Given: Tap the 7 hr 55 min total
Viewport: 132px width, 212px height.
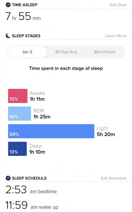Looking at the screenshot, I should coord(23,16).
